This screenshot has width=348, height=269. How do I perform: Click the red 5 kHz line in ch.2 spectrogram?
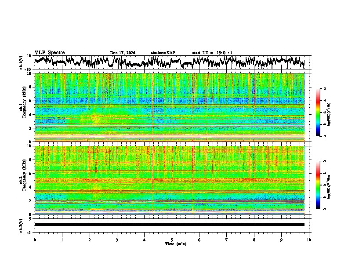pyautogui.click(x=169, y=179)
